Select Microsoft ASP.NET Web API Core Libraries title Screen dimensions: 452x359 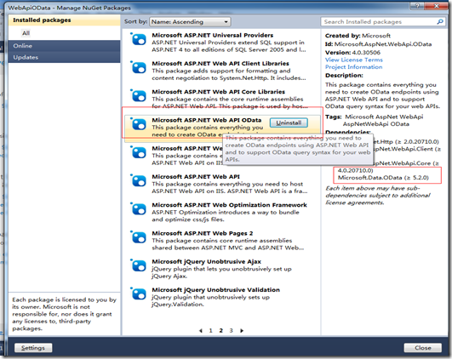(218, 92)
